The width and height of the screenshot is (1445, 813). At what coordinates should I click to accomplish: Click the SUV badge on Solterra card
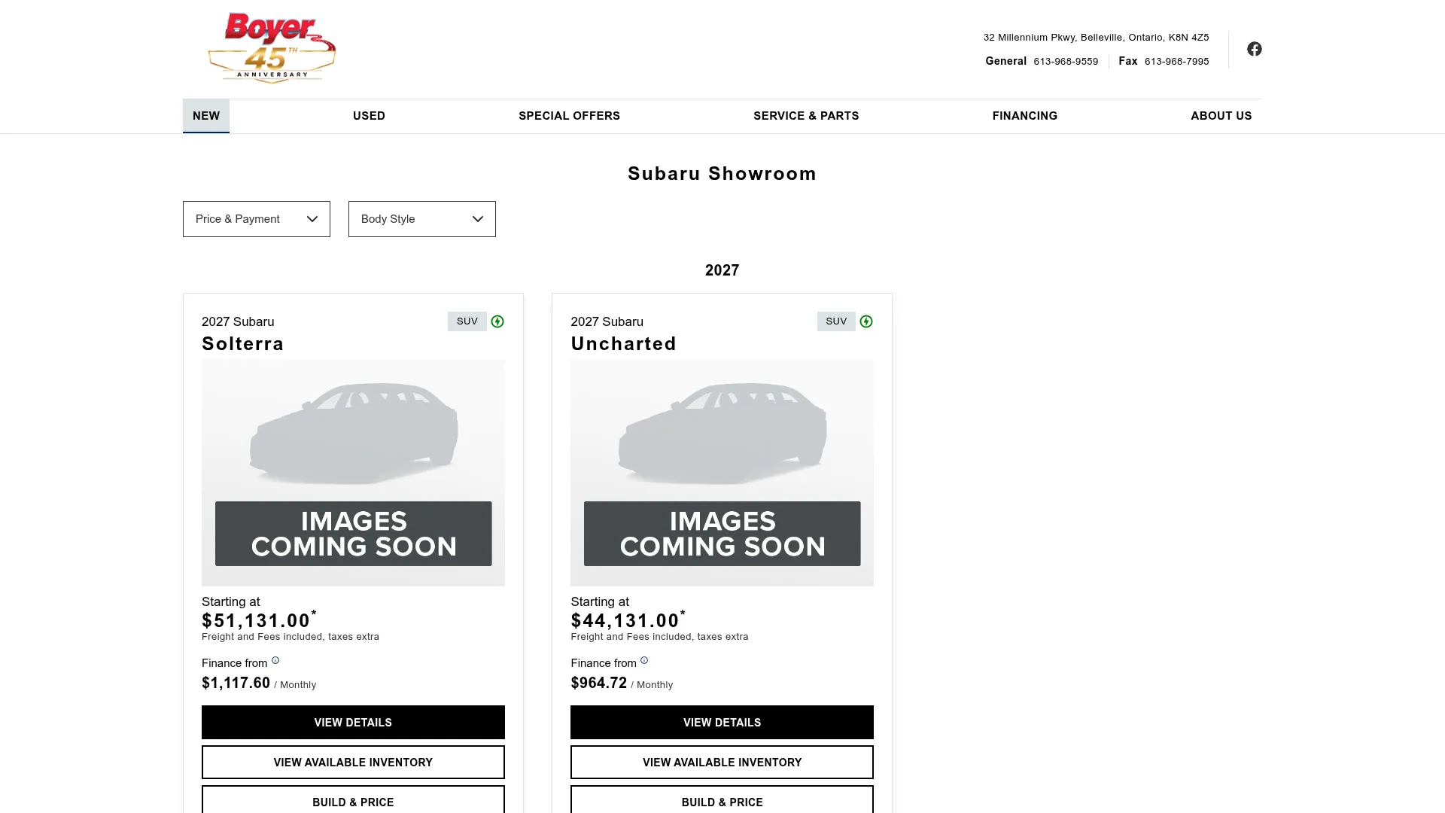point(467,321)
